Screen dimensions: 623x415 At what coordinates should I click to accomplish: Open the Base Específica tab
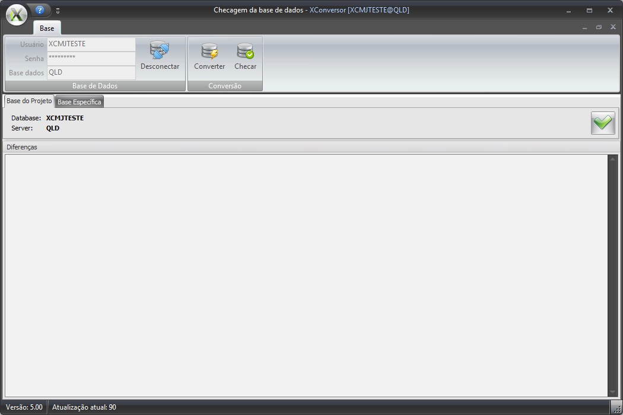[x=80, y=102]
